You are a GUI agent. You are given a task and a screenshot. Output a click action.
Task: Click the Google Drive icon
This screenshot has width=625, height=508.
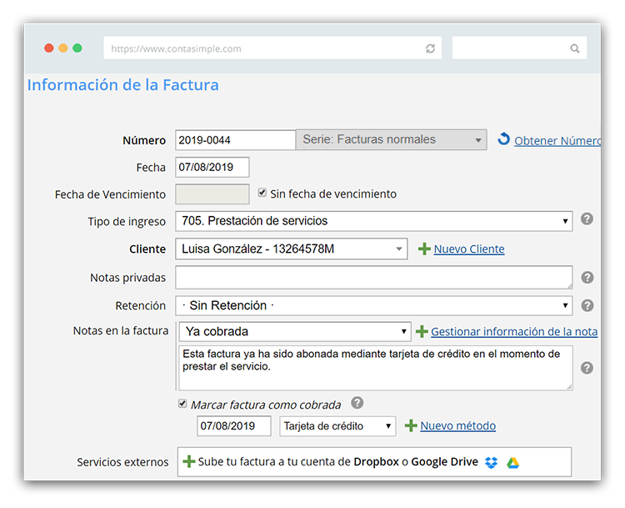(x=512, y=463)
